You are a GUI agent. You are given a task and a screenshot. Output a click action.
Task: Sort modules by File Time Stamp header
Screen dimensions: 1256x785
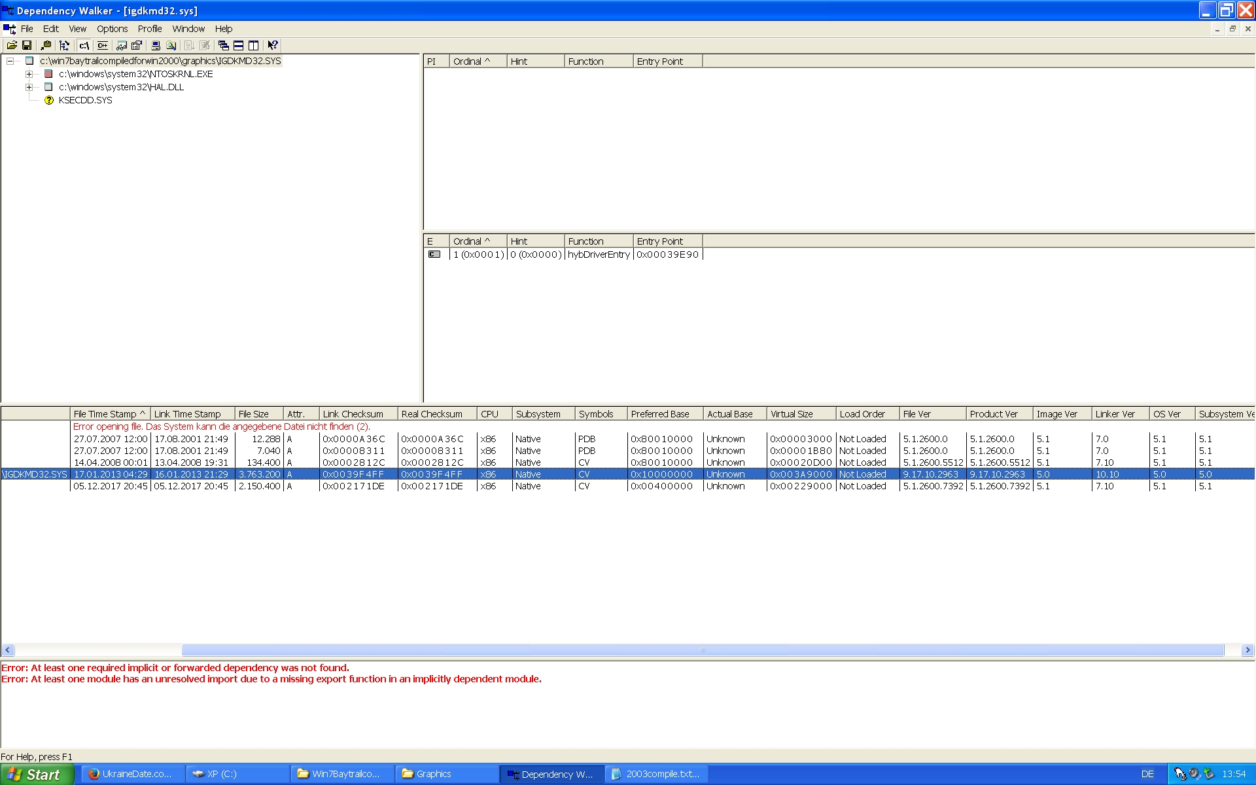pyautogui.click(x=110, y=414)
